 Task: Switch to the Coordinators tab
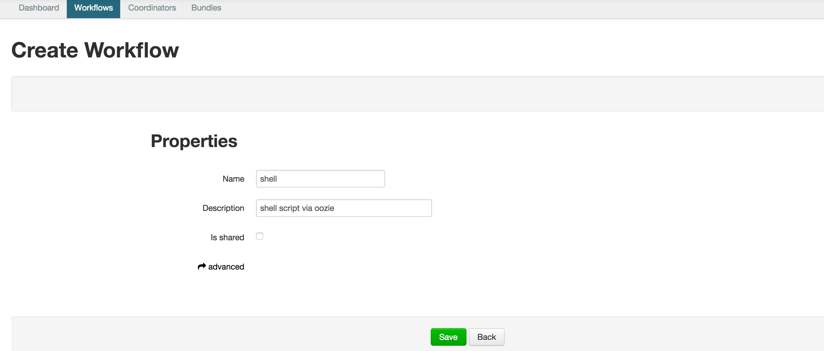[x=152, y=8]
